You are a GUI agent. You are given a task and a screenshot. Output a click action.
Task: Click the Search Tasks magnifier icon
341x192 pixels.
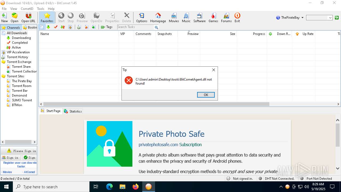(x=156, y=27)
